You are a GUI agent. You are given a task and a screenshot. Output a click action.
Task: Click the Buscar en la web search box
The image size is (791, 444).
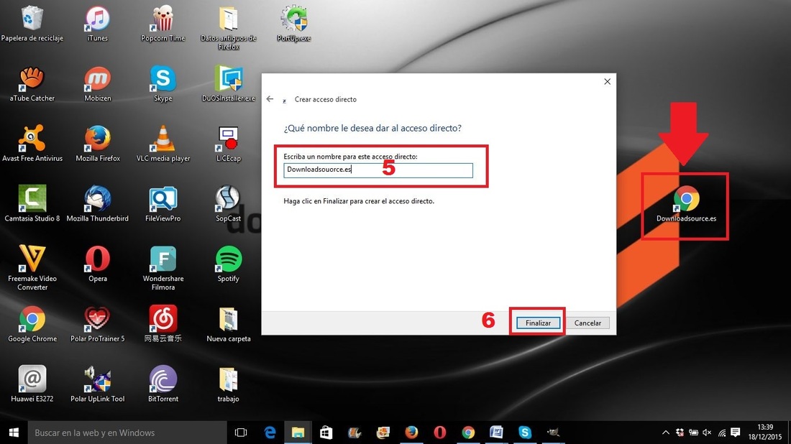click(x=127, y=433)
